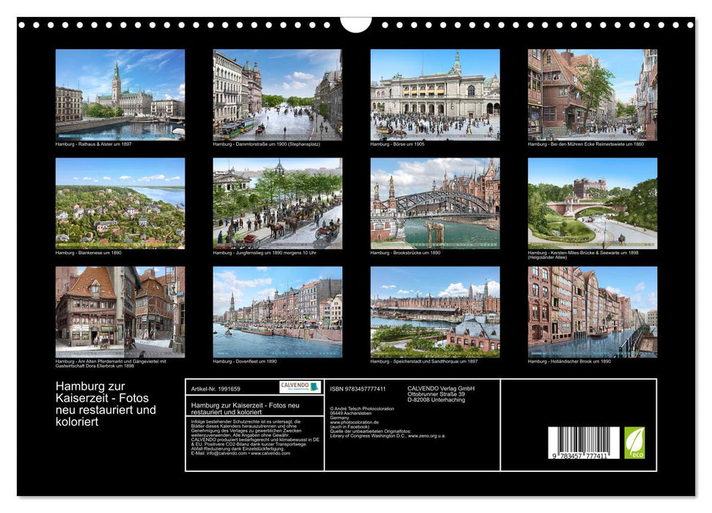Click the eco label text under the leaf

coord(639,456)
